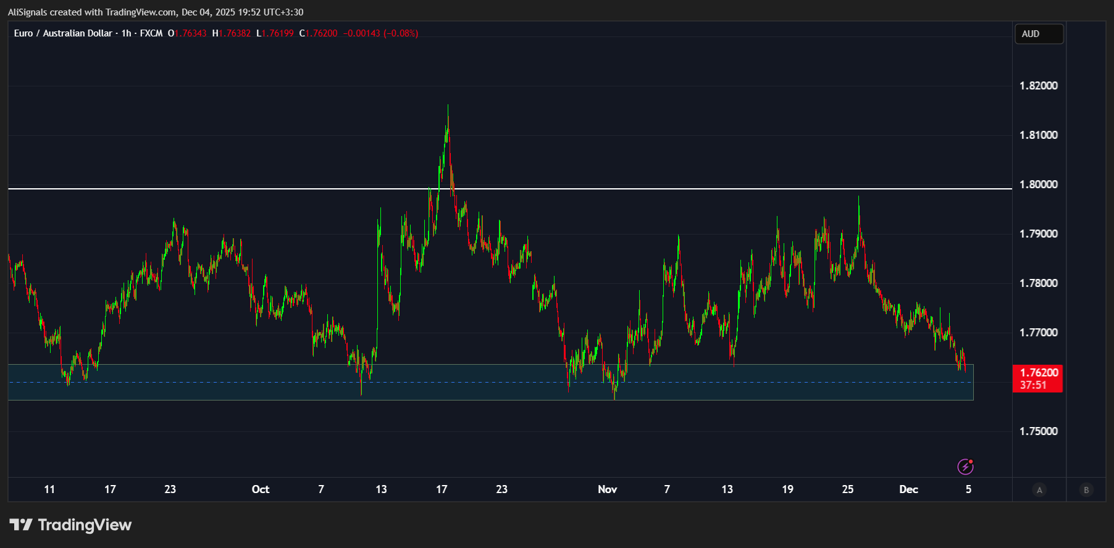Click the Euro / Australian Dollar symbol title
Screen dimensions: 1114x548
point(63,33)
